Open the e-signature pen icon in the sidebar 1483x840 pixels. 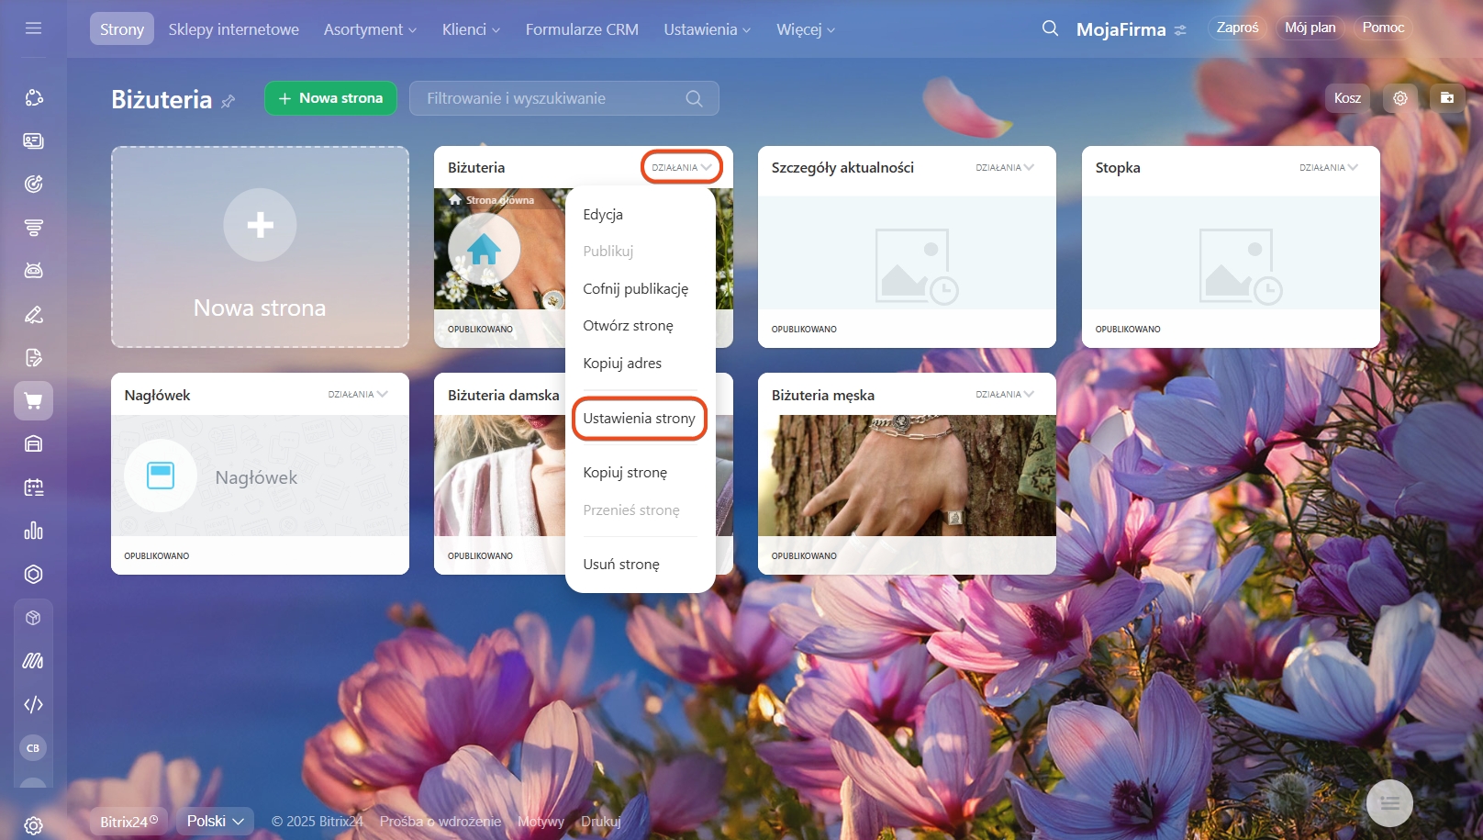coord(33,314)
